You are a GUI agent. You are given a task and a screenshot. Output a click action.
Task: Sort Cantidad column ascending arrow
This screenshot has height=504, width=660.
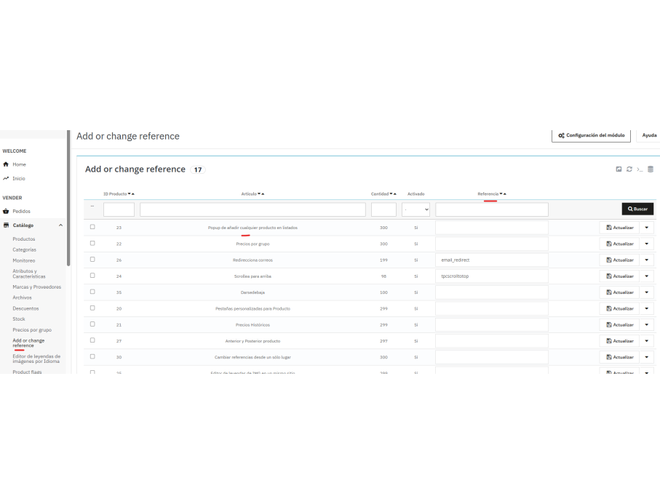click(395, 194)
